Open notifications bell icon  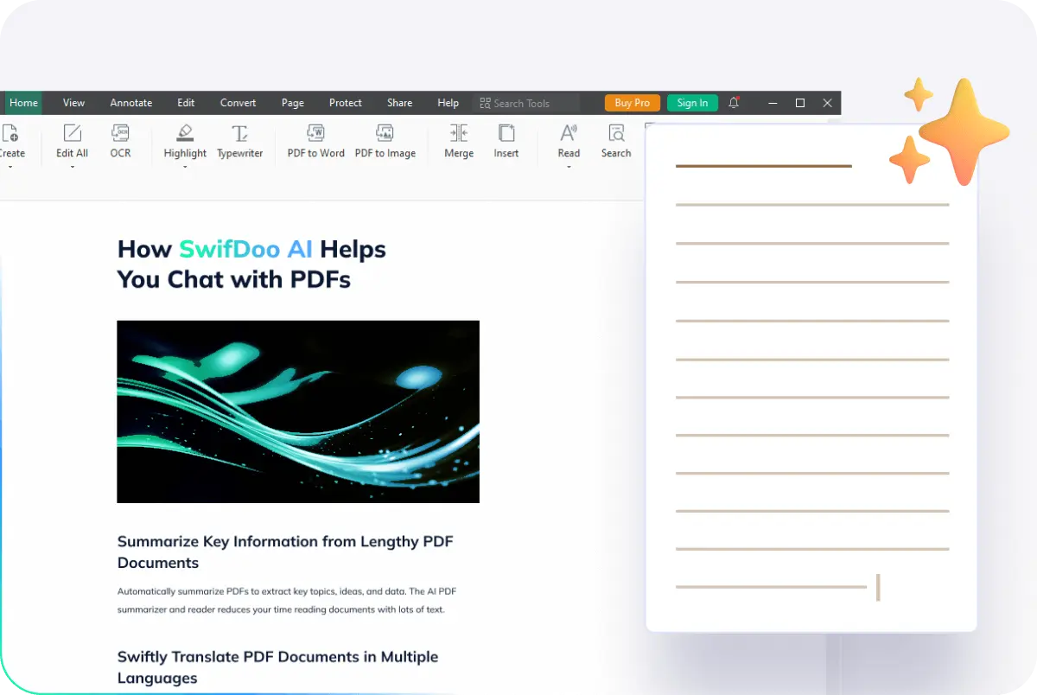coord(734,103)
